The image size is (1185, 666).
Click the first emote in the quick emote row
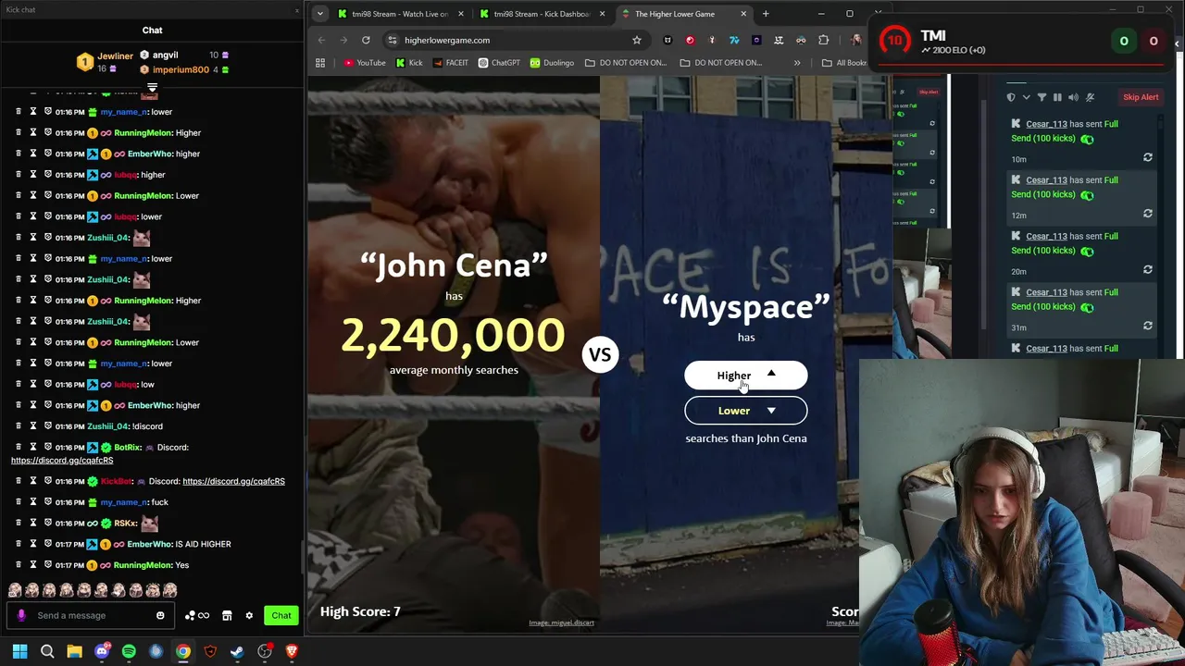point(15,590)
